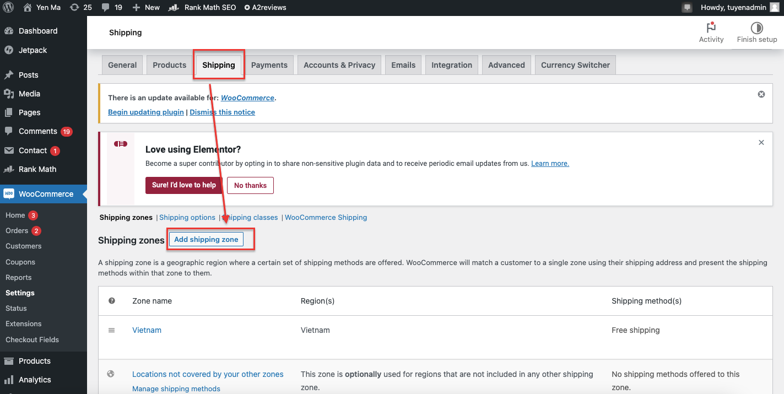The image size is (784, 394).
Task: Click Begin updating plugin link
Action: pyautogui.click(x=146, y=112)
